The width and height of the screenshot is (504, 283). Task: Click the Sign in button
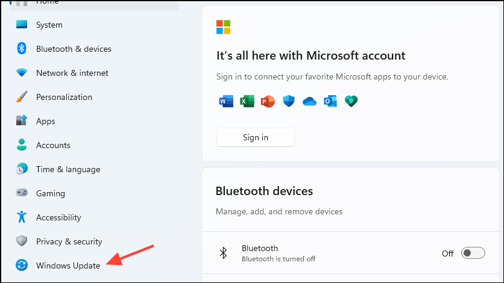click(255, 137)
